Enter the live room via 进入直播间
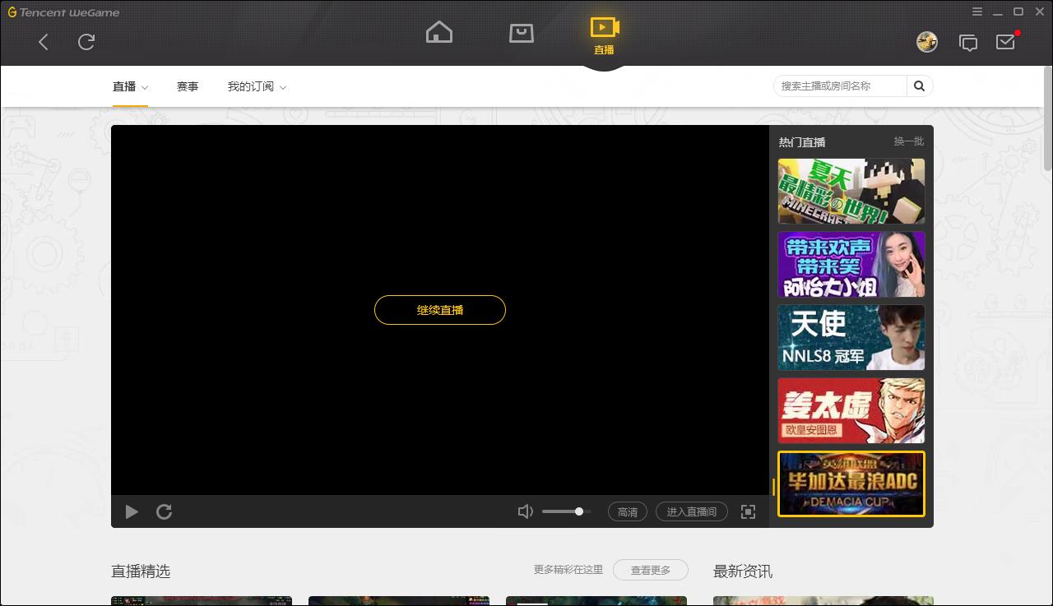The width and height of the screenshot is (1053, 606). click(x=691, y=511)
